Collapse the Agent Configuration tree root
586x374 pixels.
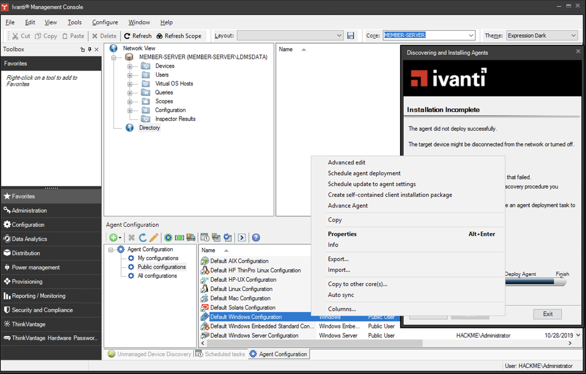[111, 249]
